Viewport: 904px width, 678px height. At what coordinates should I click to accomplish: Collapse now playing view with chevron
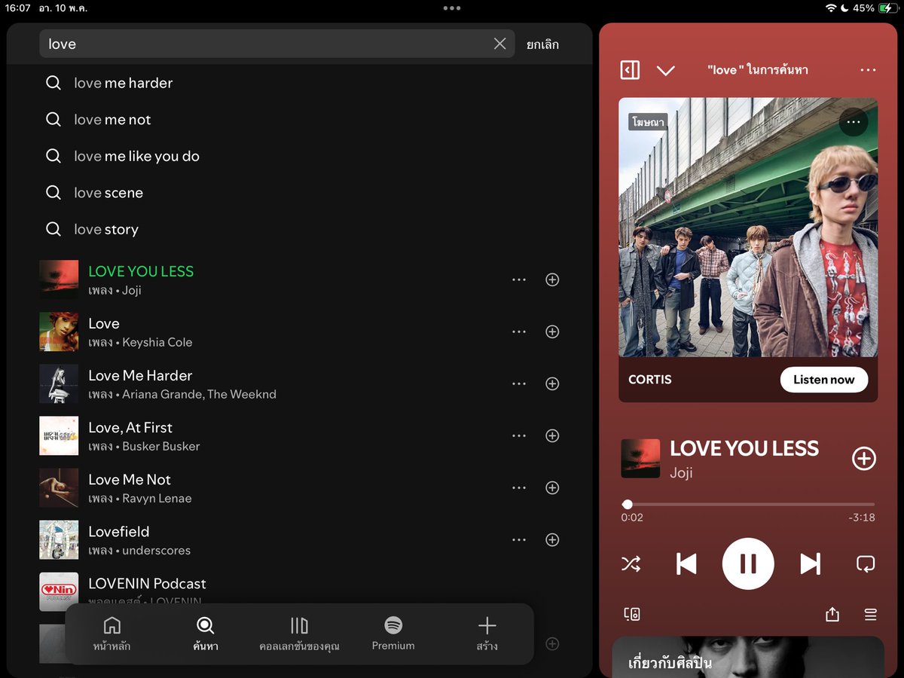tap(665, 71)
